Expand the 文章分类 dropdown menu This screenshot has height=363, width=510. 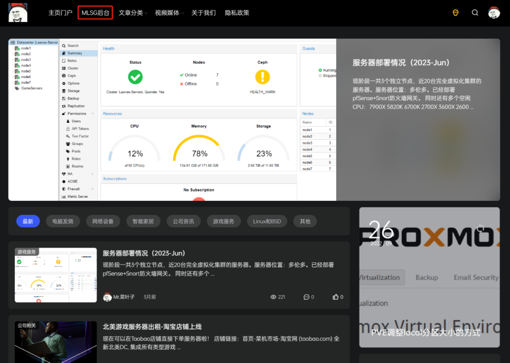coord(132,12)
